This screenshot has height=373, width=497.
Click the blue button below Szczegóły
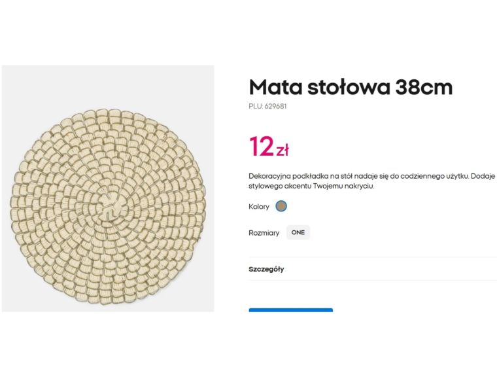pos(290,310)
